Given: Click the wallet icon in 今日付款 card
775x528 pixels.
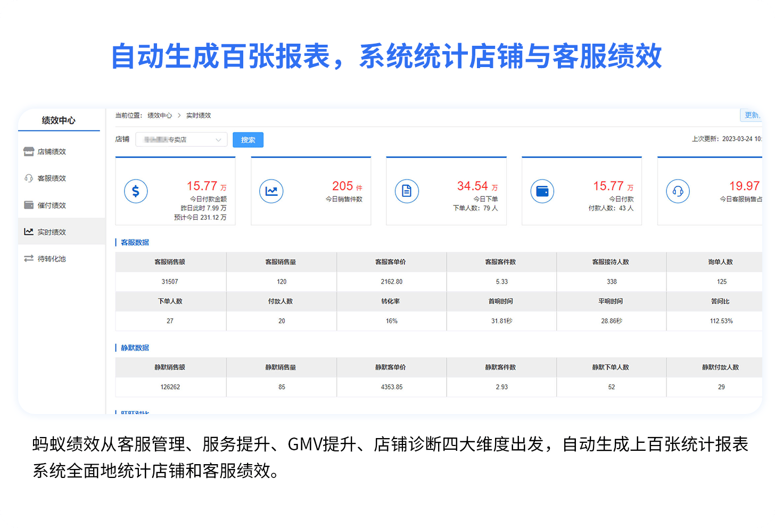Looking at the screenshot, I should click(542, 191).
